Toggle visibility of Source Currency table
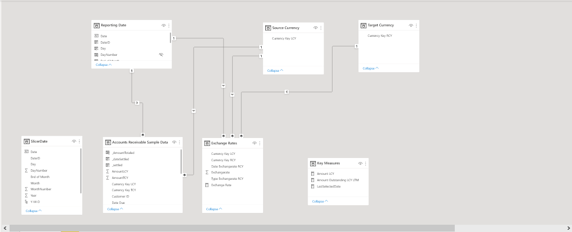Viewport: 572px width, 232px height. [x=315, y=28]
